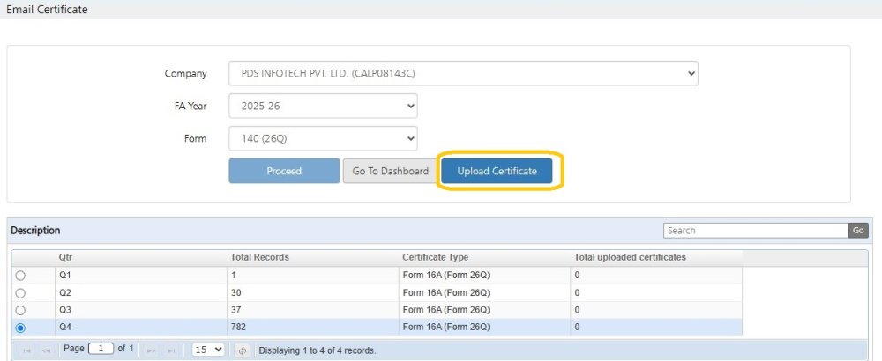Image resolution: width=882 pixels, height=361 pixels.
Task: Click the Q4 quarter cell
Action: pos(140,328)
